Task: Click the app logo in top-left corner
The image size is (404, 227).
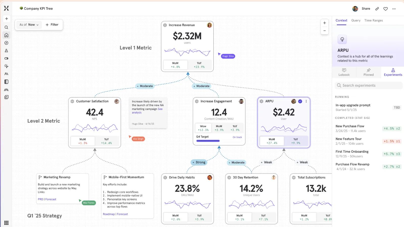Action: click(x=6, y=8)
